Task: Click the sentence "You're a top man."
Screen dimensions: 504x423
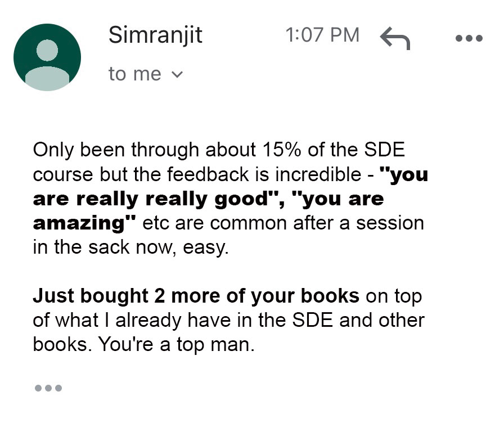Action: click(x=177, y=344)
